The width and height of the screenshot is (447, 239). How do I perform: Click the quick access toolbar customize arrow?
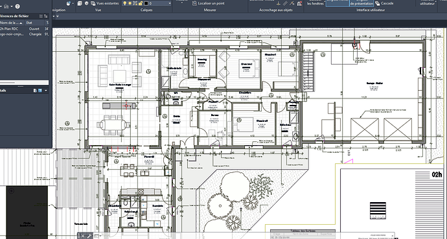point(57,16)
